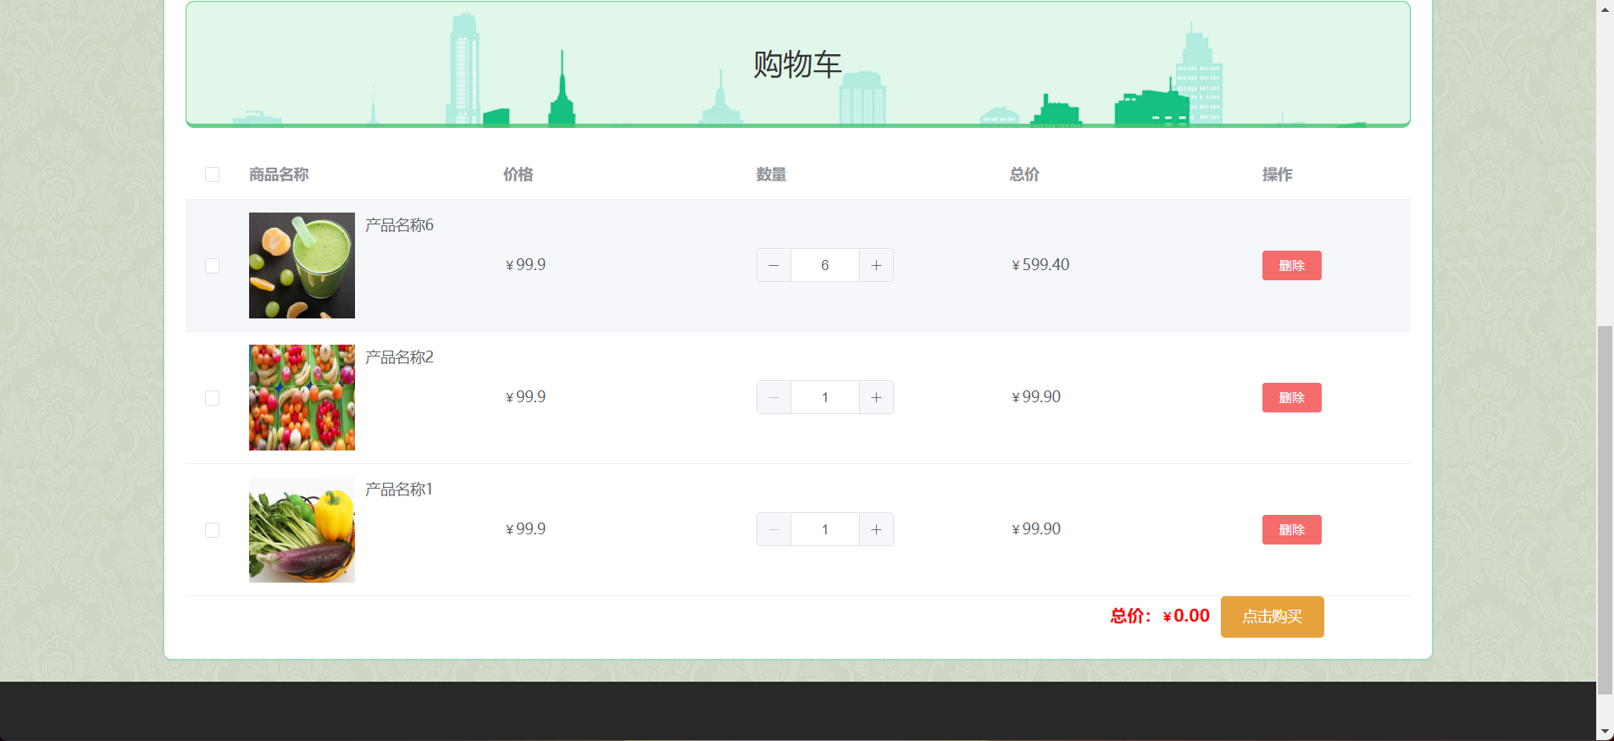Select the checkbox beside 产品名称2
Image resolution: width=1614 pixels, height=741 pixels.
coord(212,398)
